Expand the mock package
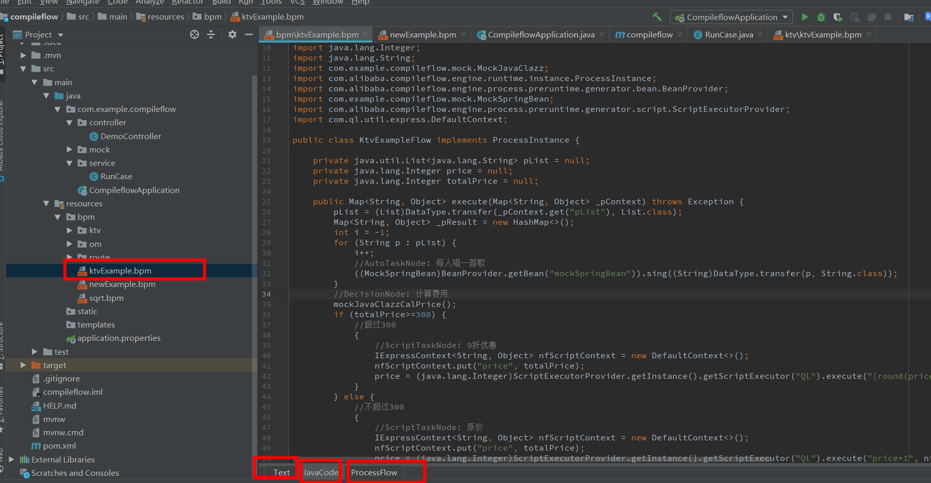The height and width of the screenshot is (483, 931). tap(69, 149)
